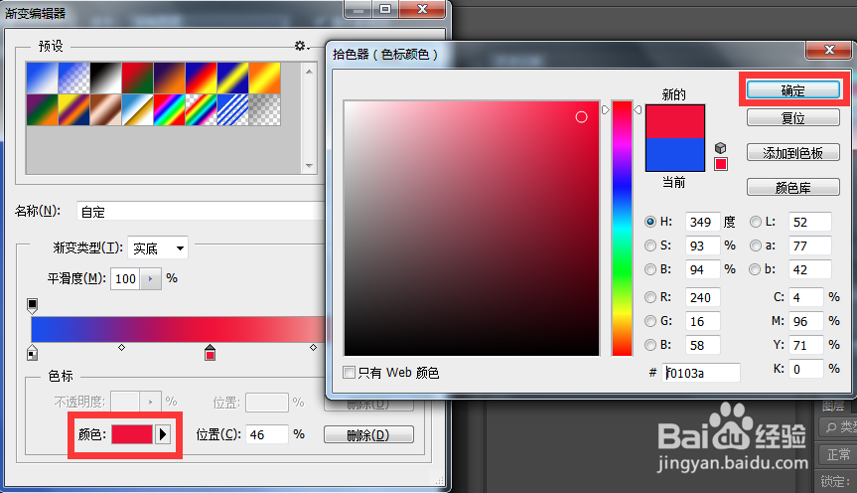Select the R red radio button

click(650, 297)
